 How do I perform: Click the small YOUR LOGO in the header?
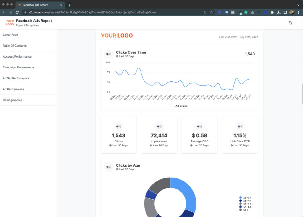[x=10, y=23]
